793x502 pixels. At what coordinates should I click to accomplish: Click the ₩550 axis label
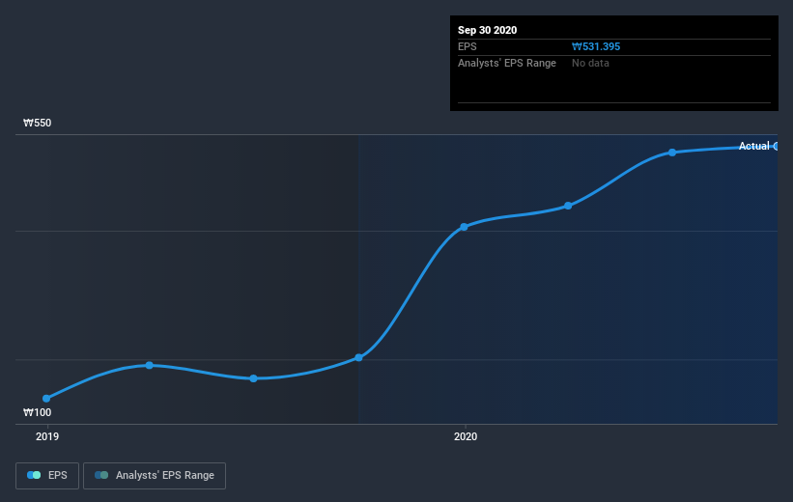tap(38, 123)
